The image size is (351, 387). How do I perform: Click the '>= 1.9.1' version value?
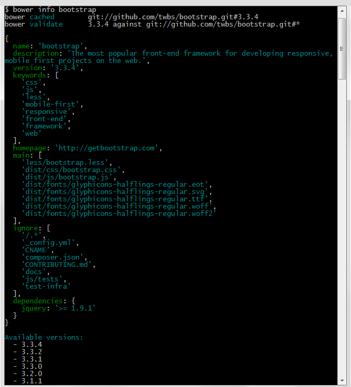click(x=75, y=308)
